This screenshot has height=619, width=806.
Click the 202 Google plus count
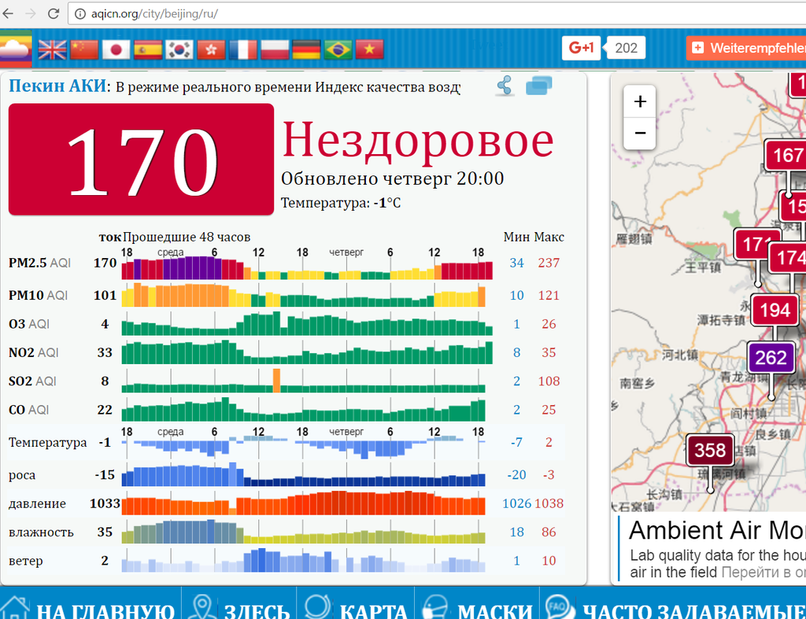point(626,48)
